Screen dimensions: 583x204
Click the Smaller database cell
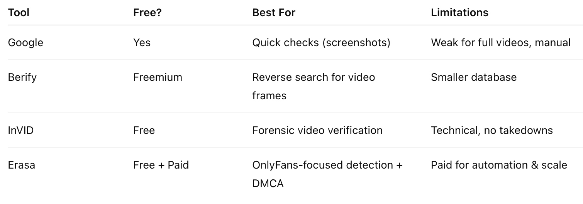[474, 77]
